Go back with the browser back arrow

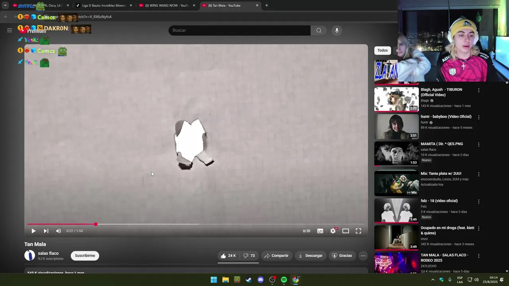click(x=6, y=17)
